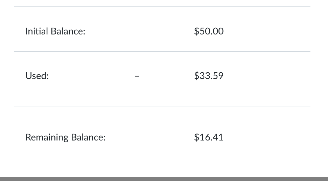The image size is (328, 181).
Task: Click the gray bar below the summary
Action: pos(164,179)
